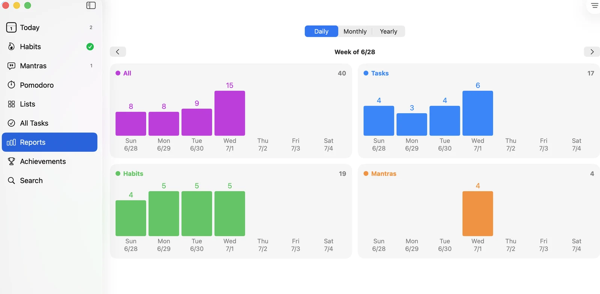
Task: Toggle the sidebar panel icon
Action: coord(91,5)
